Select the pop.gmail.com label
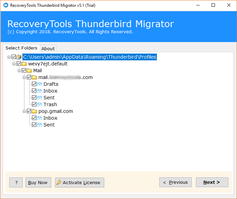 [x=56, y=111]
